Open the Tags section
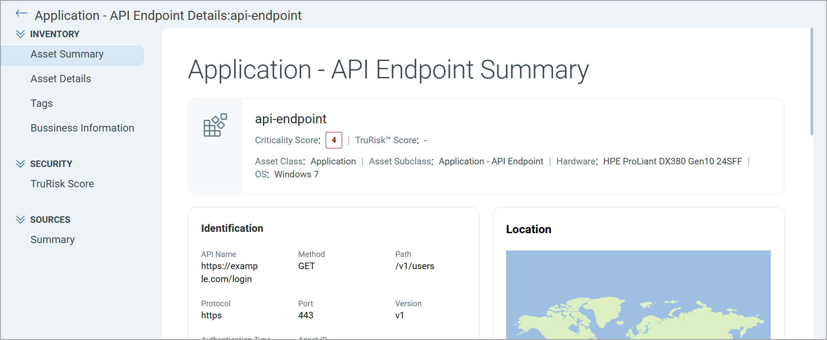The image size is (827, 340). [x=42, y=103]
